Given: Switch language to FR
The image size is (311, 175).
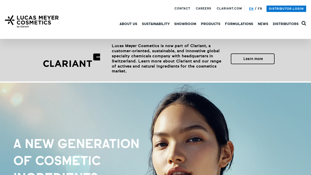Looking at the screenshot, I should pos(260,9).
